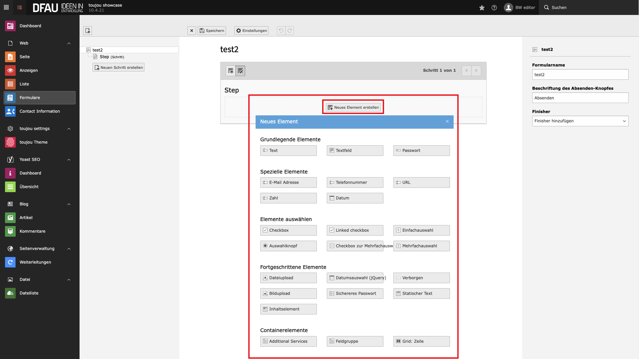This screenshot has width=639, height=359.
Task: Click the Dateiliste cloud icon
Action: (10, 293)
